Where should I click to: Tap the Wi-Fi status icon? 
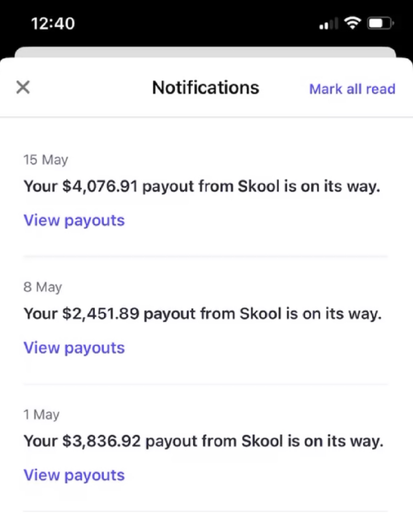click(352, 23)
